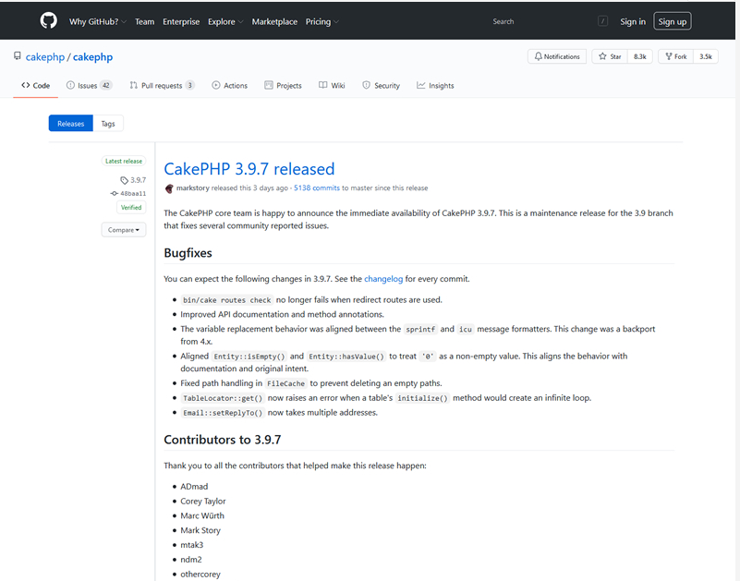Open the GitHub homepage via Octocat logo
This screenshot has height=581, width=740.
tap(48, 21)
